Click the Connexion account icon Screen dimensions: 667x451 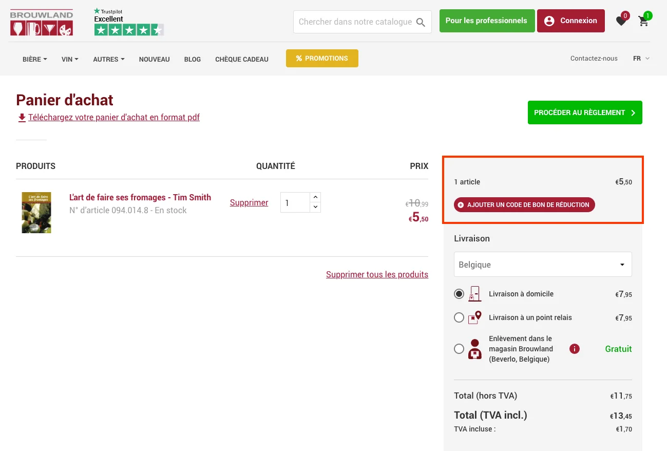click(x=549, y=21)
